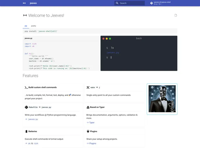This screenshot has height=148, width=200.
Task: Click the pip install code block
Action: 100,31
